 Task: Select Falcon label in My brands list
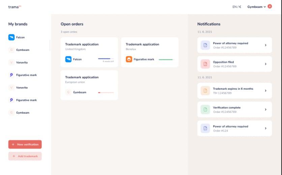[20, 37]
